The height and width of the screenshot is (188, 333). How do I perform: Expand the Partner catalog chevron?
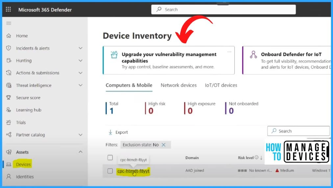coord(81,135)
